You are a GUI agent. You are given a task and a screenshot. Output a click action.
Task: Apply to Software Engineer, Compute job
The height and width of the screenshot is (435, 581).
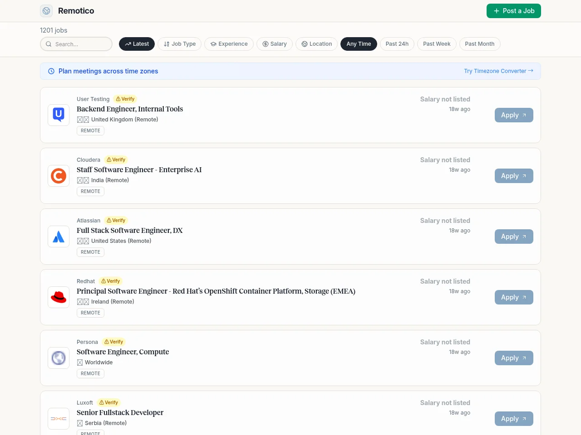click(514, 358)
